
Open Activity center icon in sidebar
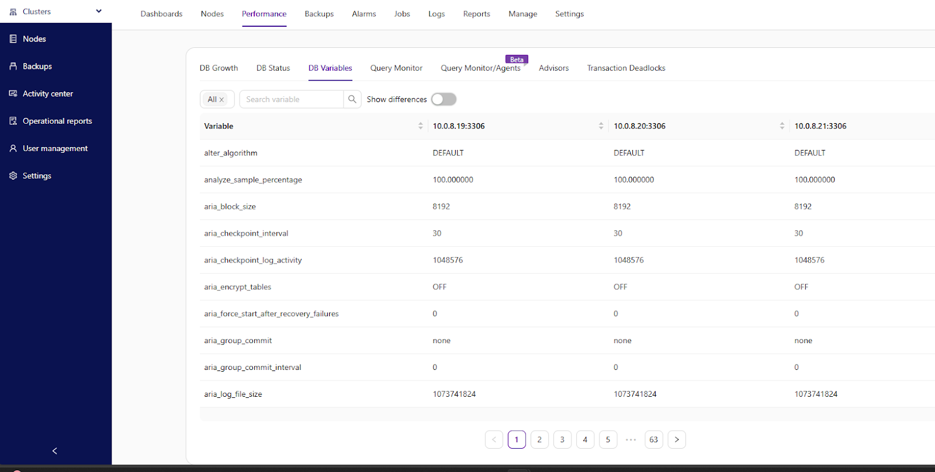(x=13, y=94)
